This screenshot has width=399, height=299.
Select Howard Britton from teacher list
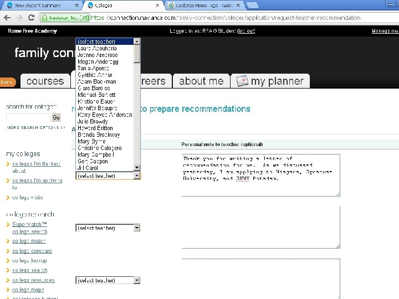pyautogui.click(x=105, y=128)
